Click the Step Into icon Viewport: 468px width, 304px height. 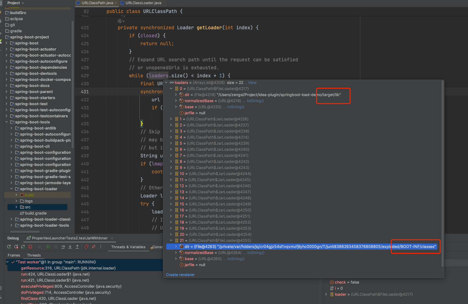(70, 247)
